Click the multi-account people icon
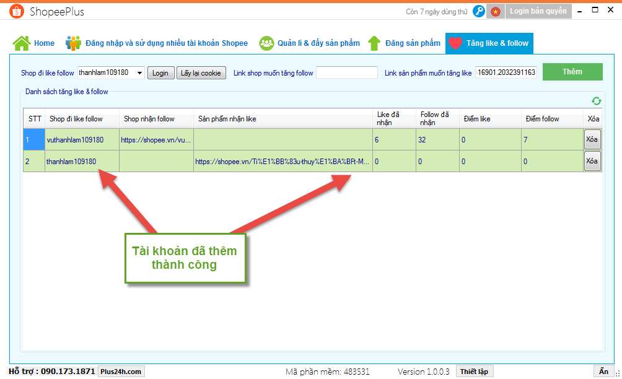The width and height of the screenshot is (622, 379). coord(73,43)
